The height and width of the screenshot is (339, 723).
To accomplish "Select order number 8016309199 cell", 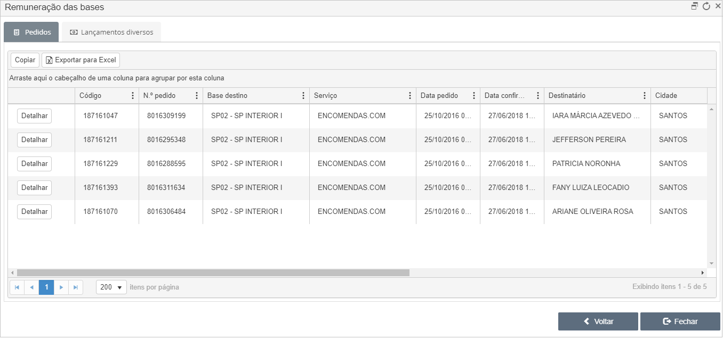I will click(171, 116).
